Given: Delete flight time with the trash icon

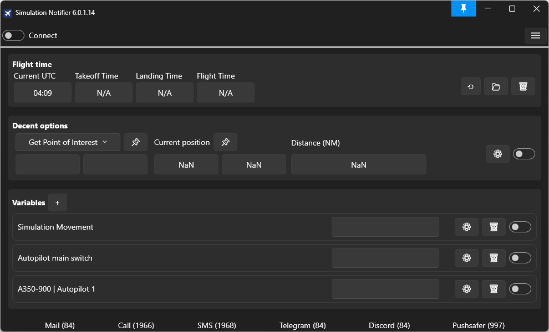Looking at the screenshot, I should [x=523, y=87].
